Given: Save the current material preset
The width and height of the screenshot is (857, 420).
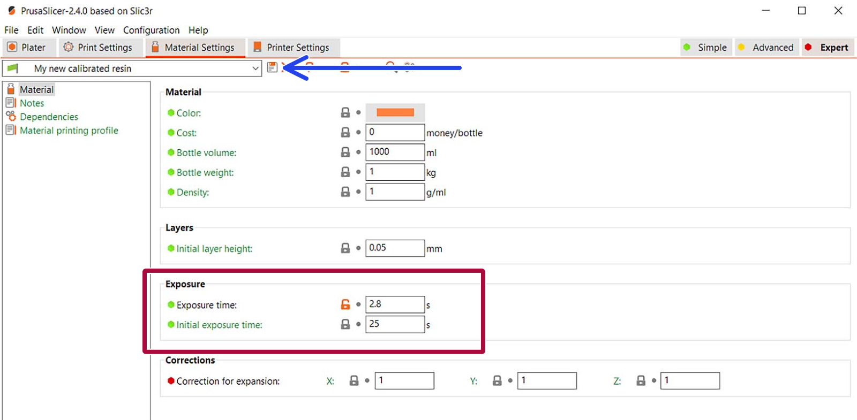Looking at the screenshot, I should coord(272,67).
